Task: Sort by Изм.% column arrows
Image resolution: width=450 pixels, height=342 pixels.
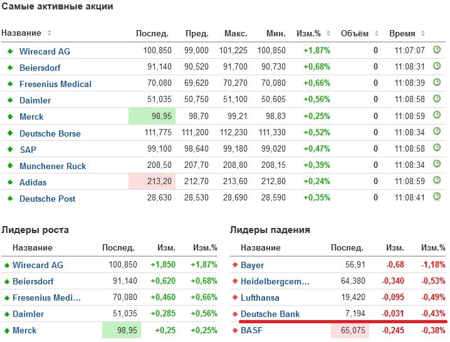Action: [328, 34]
